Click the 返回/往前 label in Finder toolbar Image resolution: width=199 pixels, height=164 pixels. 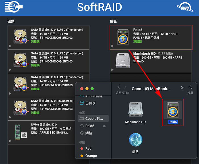click(122, 93)
